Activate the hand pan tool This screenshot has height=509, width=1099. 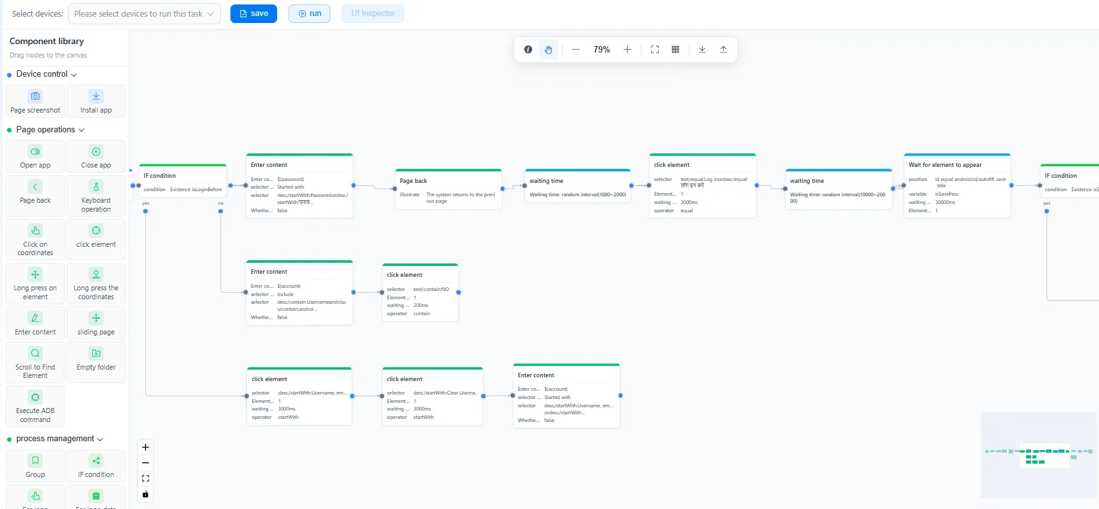(x=549, y=49)
